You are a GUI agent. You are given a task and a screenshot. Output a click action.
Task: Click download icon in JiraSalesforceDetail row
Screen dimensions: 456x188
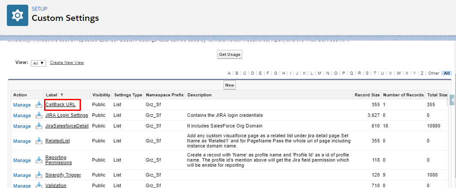(39, 126)
